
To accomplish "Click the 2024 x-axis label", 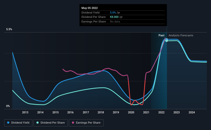I will click(x=192, y=112).
